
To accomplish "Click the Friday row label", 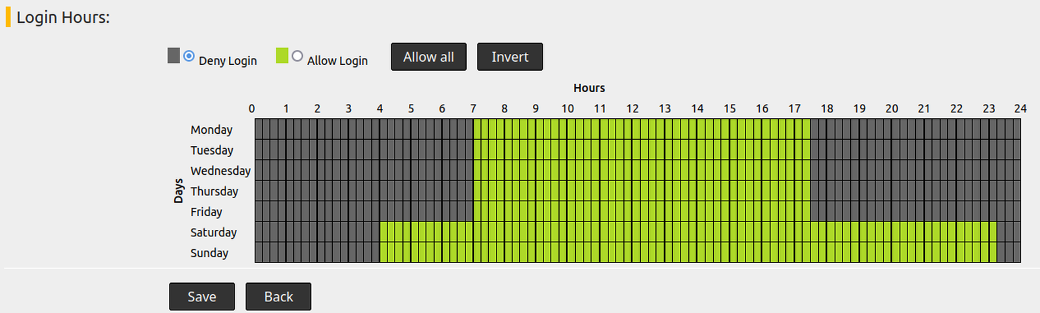I will click(x=206, y=212).
